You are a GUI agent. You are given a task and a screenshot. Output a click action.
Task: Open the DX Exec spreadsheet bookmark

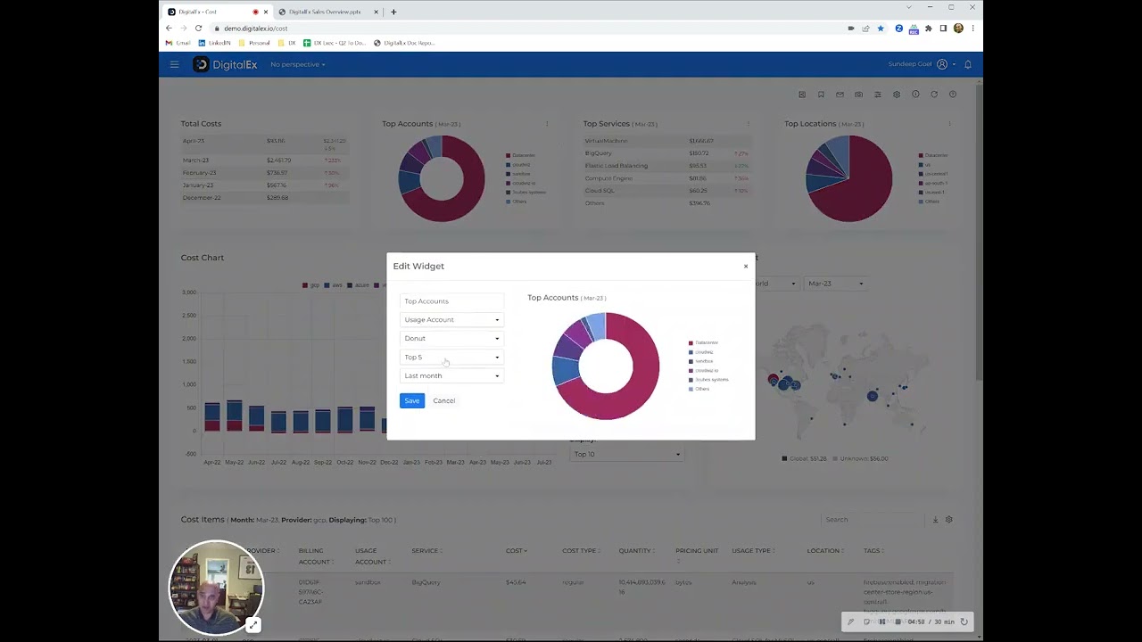pyautogui.click(x=335, y=43)
